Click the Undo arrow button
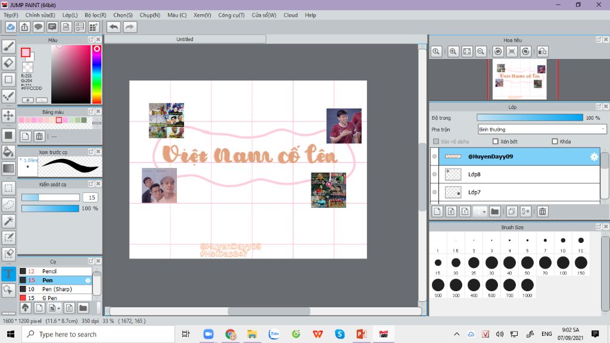 (114, 27)
